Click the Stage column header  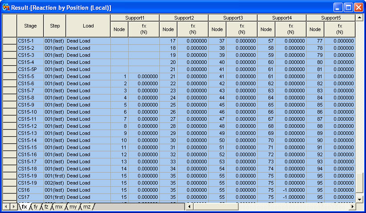point(30,26)
